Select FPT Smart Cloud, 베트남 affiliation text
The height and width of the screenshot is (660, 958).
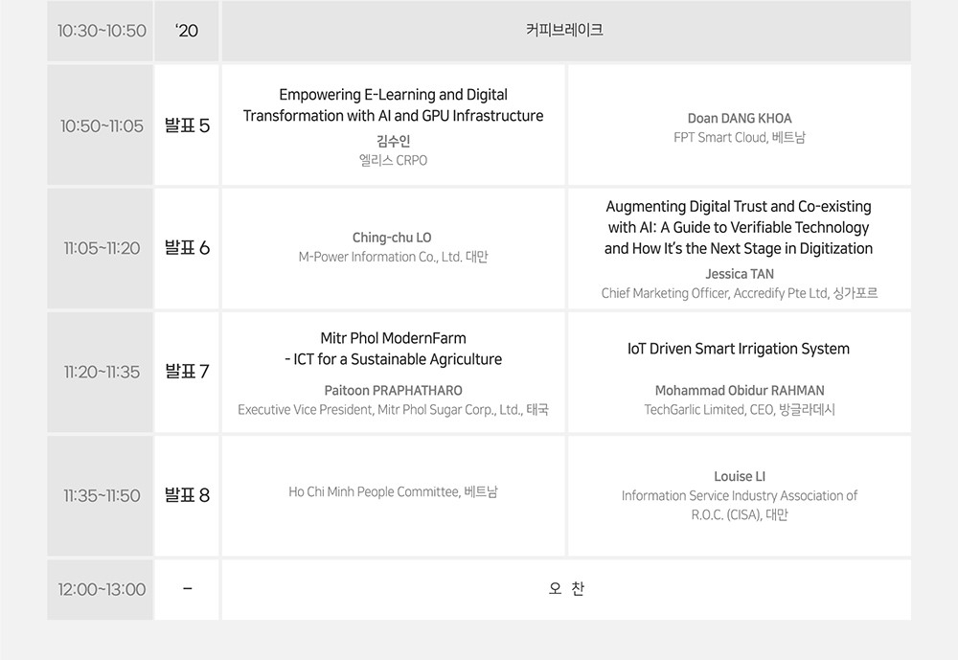740,138
